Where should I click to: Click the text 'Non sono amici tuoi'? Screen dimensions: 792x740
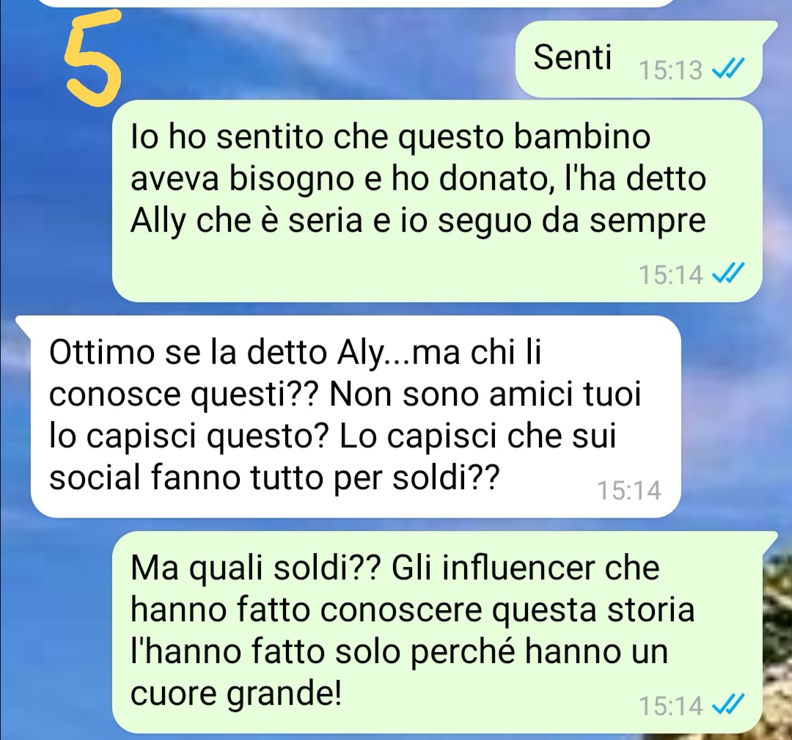[x=485, y=395]
